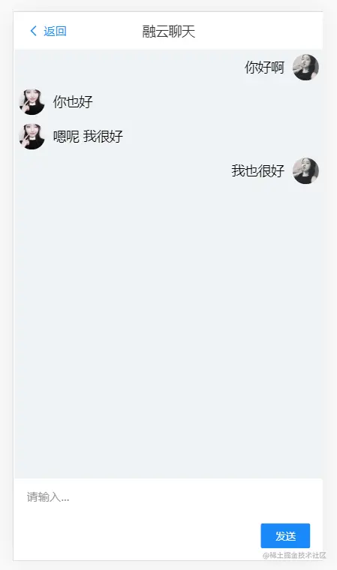Open avatar beside 你也好 message
Viewport: 337px width, 570px height.
click(x=32, y=102)
